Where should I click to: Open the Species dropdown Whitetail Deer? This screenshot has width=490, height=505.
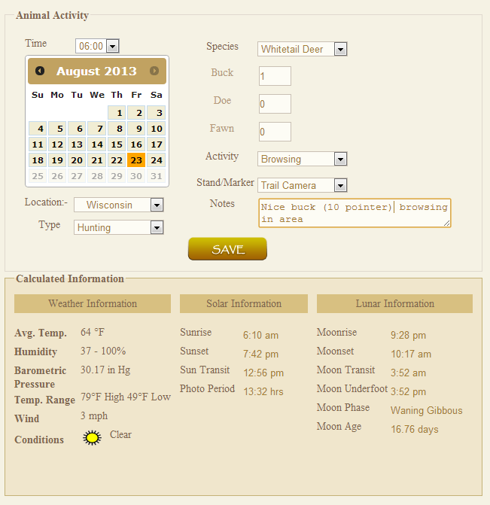[302, 49]
